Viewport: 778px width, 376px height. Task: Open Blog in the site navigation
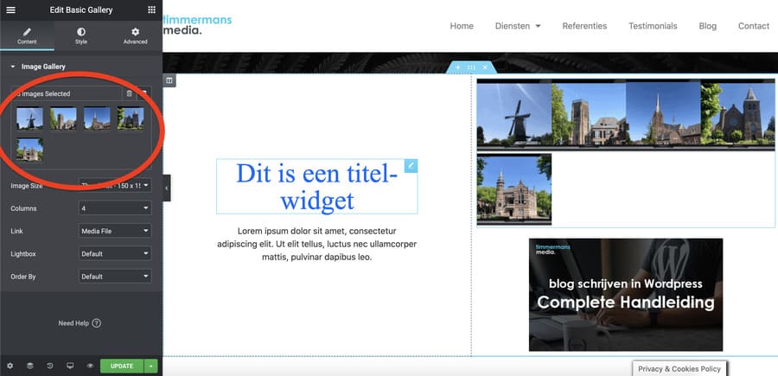click(x=707, y=26)
